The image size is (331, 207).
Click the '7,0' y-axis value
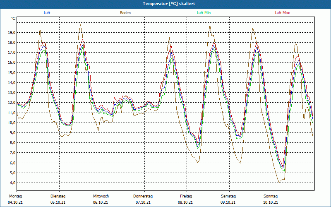point(12,153)
